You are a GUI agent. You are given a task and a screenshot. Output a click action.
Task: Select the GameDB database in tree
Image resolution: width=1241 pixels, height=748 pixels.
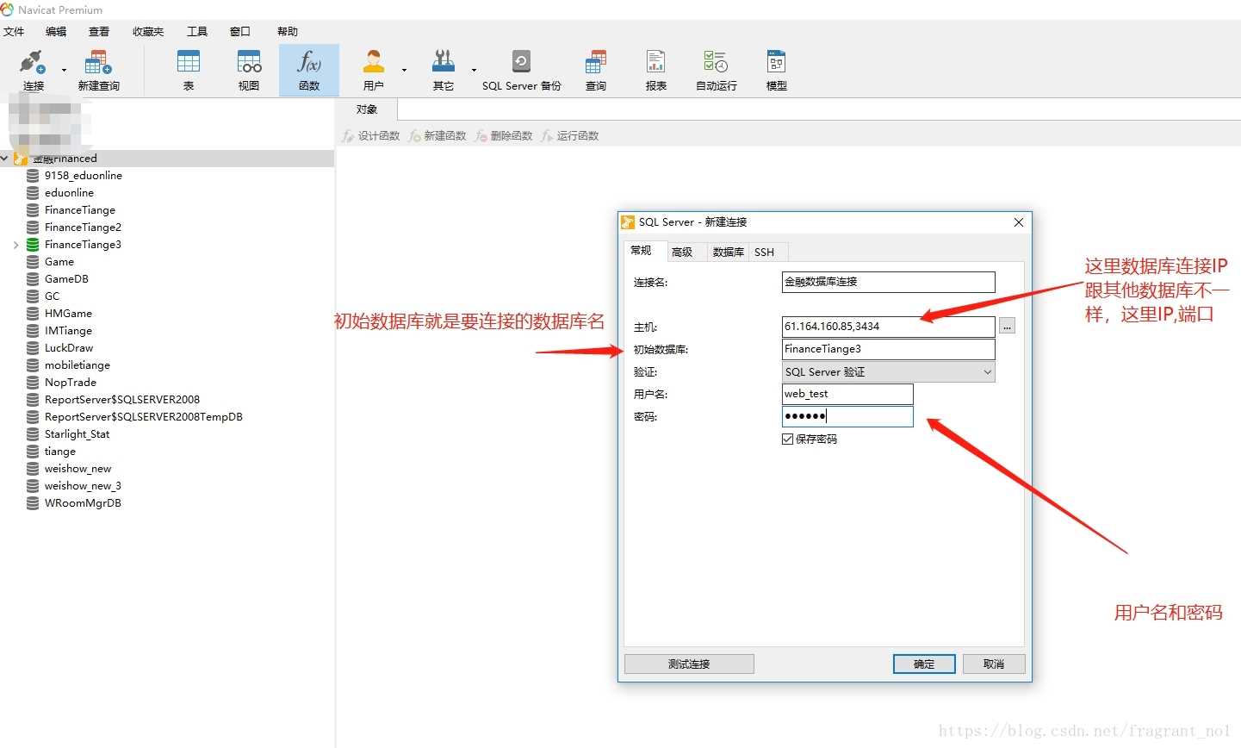66,279
